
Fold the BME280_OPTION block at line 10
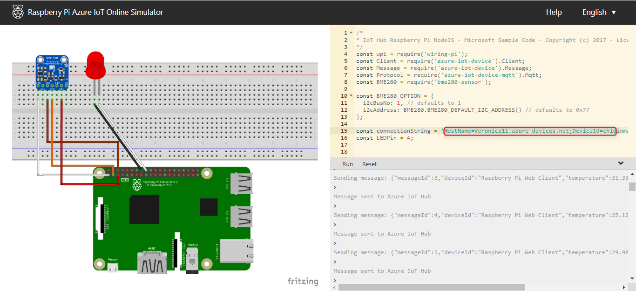pyautogui.click(x=351, y=96)
